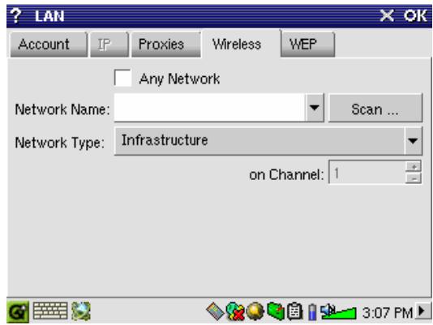This screenshot has width=433, height=325.
Task: Click the on Channel number field
Action: coord(367,172)
